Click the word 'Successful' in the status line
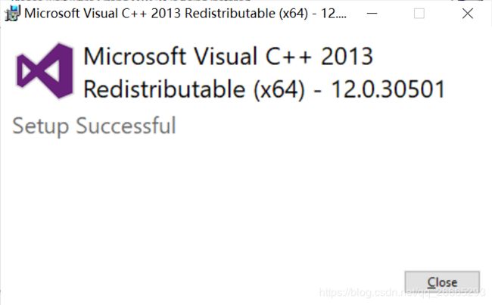 click(x=126, y=125)
